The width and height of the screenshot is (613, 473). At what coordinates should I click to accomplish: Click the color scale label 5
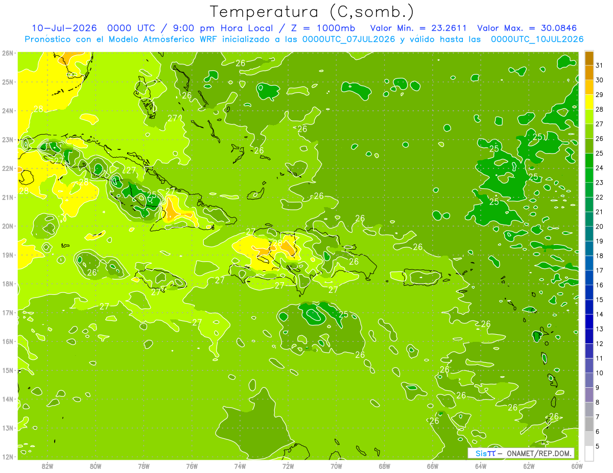click(598, 446)
